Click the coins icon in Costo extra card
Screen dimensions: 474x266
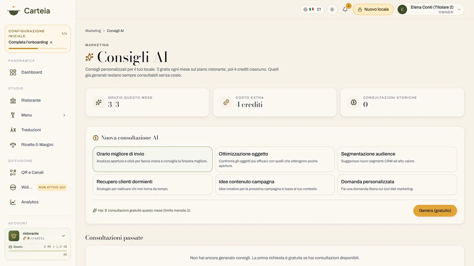click(226, 102)
